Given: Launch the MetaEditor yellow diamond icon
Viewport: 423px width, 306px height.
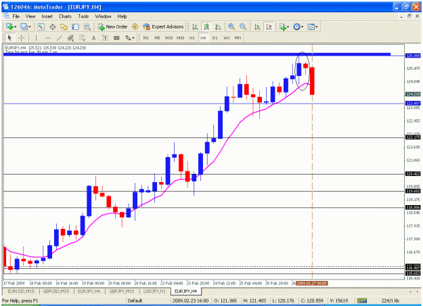Looking at the screenshot, I should [x=135, y=26].
